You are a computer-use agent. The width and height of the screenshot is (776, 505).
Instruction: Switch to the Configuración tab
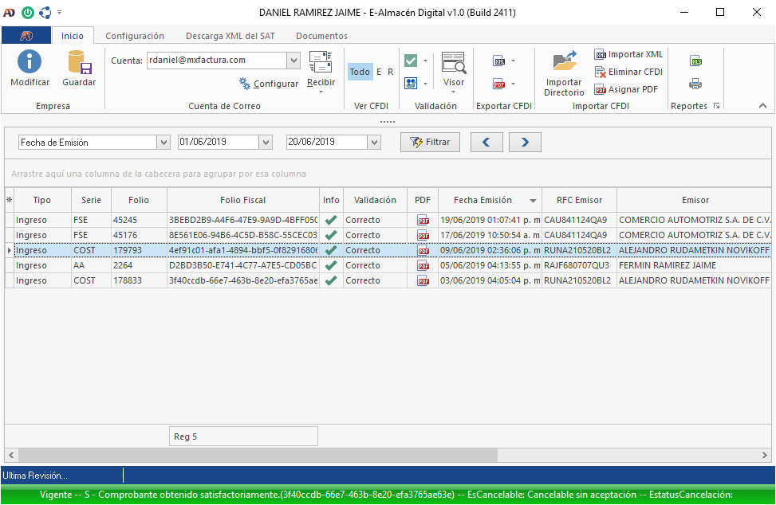pyautogui.click(x=135, y=36)
